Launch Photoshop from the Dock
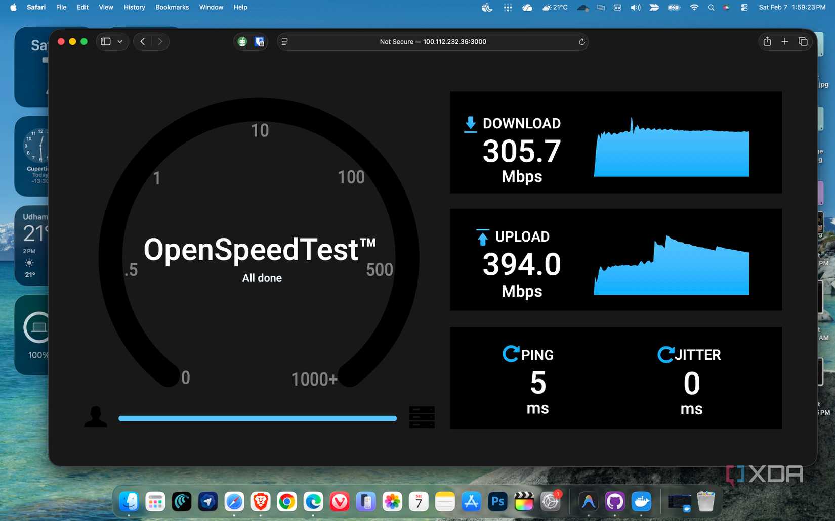 [x=497, y=502]
